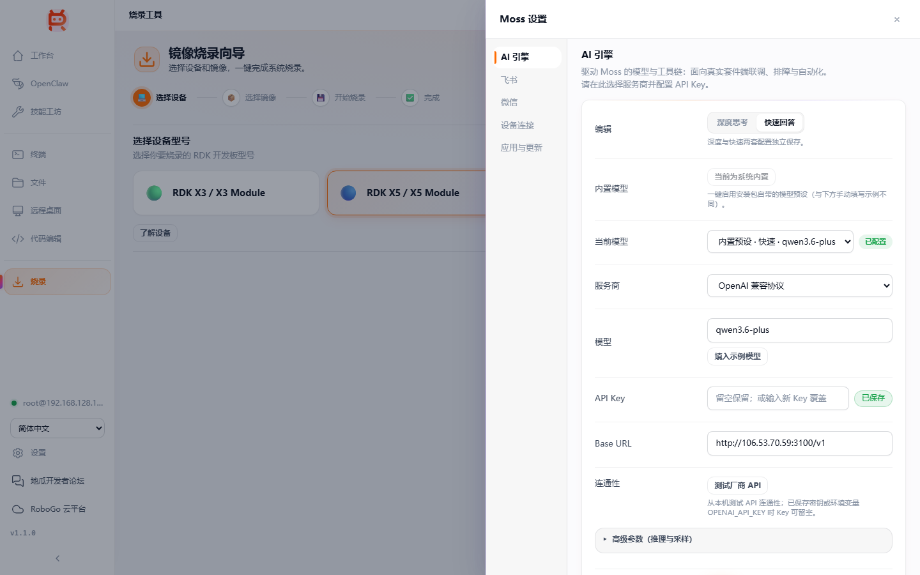Open the 工作台 home icon
Screen dimensions: 920x575
point(18,56)
